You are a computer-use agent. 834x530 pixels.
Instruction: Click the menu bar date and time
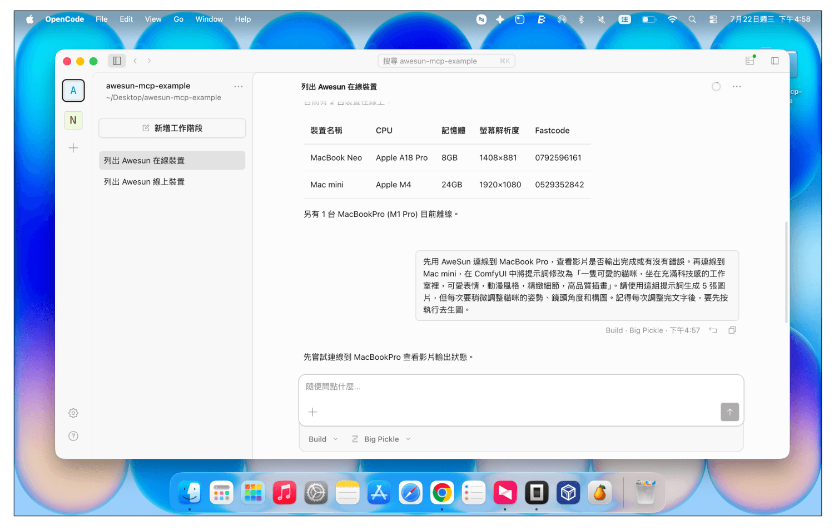click(770, 19)
